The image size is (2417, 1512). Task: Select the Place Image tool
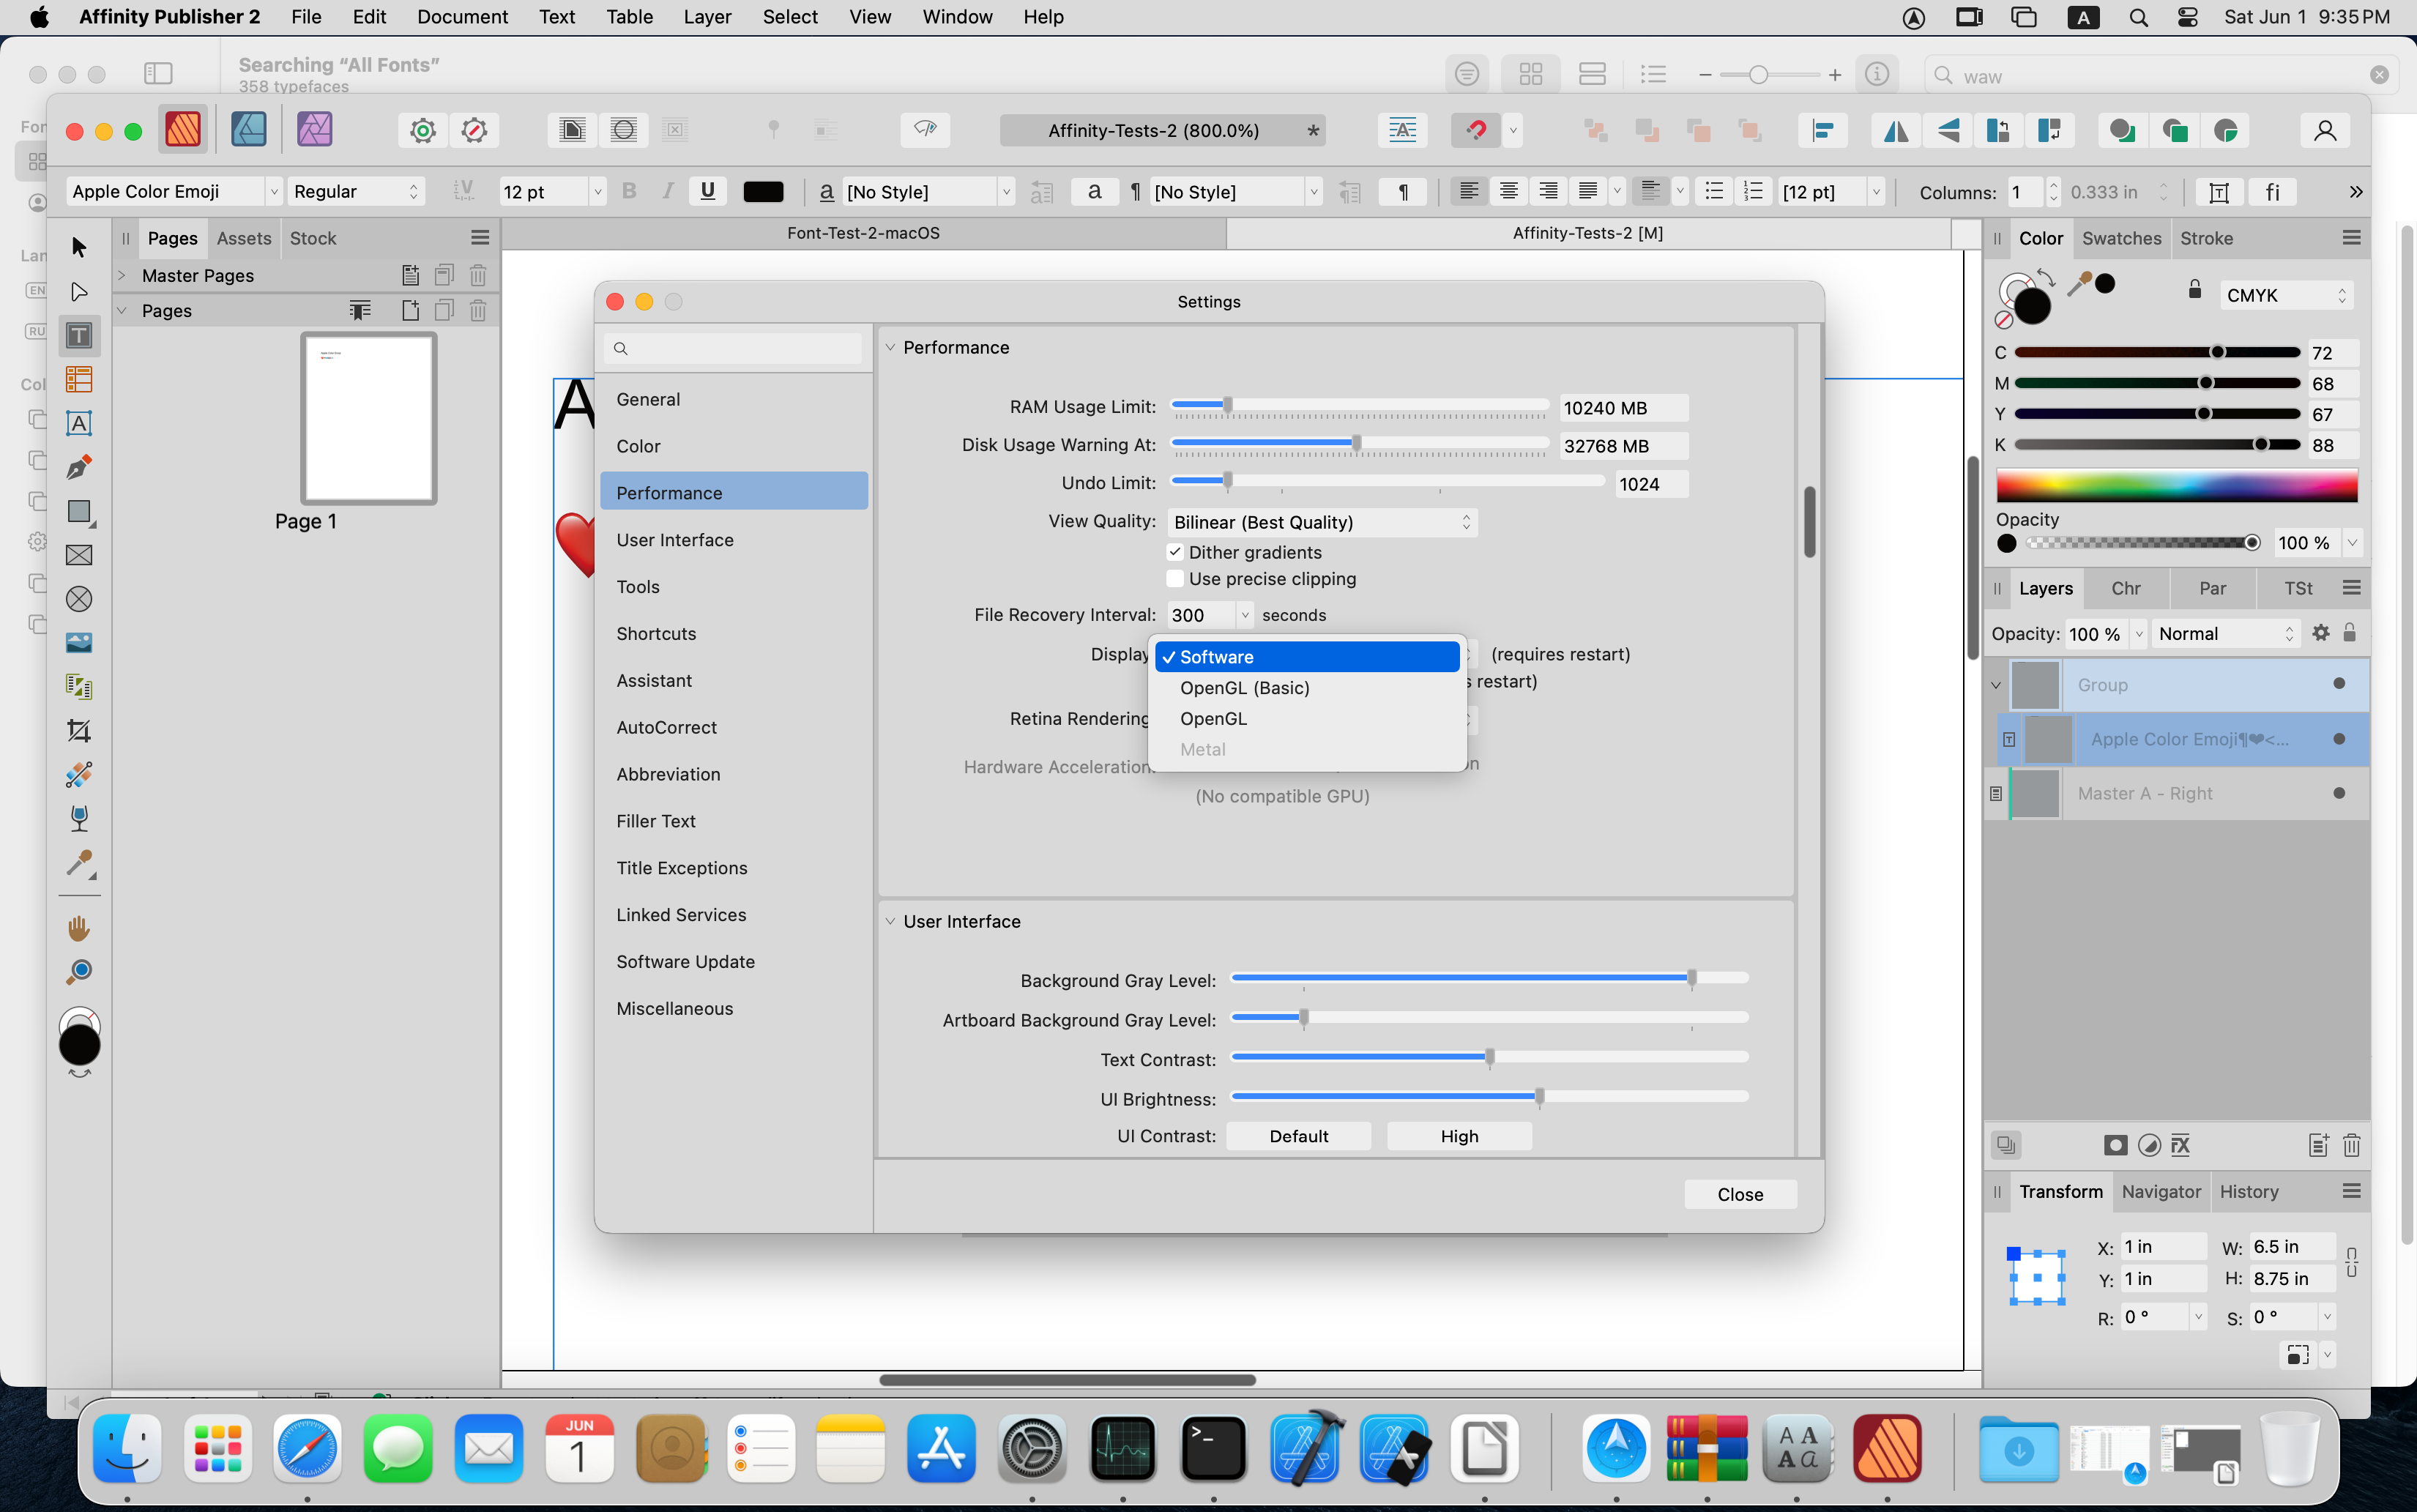pyautogui.click(x=79, y=643)
